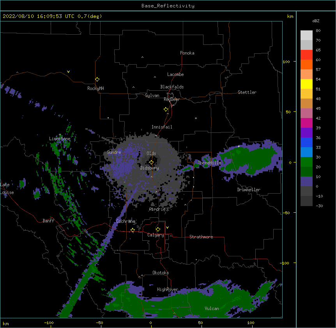The height and width of the screenshot is (328, 336).
Task: Select the magenta legend swatch below 42
Action: (x=306, y=123)
